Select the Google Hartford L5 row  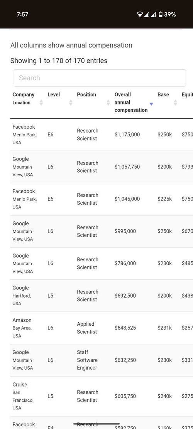click(x=102, y=296)
